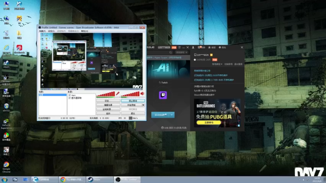
Task: Adjust the microphone volume meter in OBS
Action: [106, 94]
